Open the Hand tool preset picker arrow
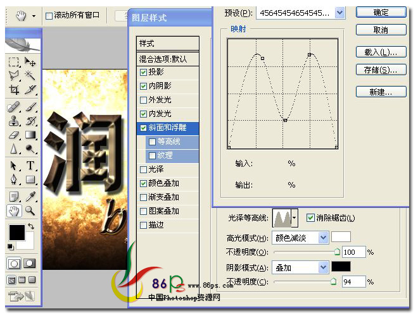 pyautogui.click(x=34, y=16)
